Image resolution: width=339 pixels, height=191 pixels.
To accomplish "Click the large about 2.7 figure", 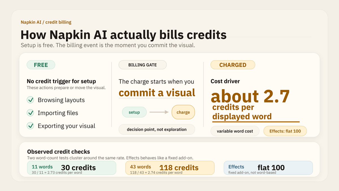I will [250, 96].
